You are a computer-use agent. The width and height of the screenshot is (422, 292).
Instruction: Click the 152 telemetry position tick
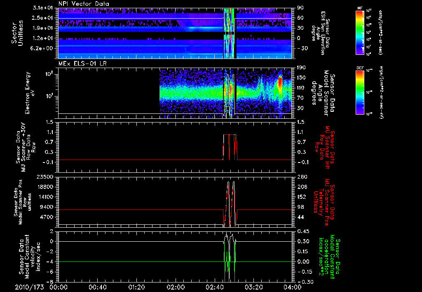[x=301, y=197]
